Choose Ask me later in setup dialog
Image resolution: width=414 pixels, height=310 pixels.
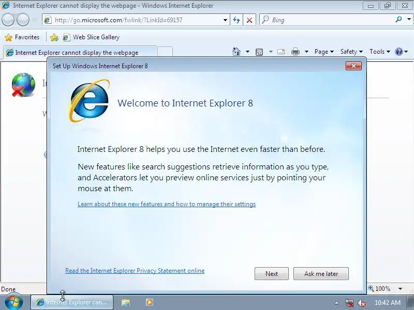point(321,274)
